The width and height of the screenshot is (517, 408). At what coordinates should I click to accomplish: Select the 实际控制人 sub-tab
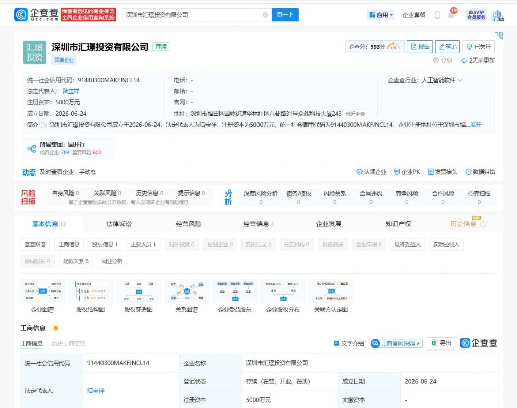(x=446, y=244)
